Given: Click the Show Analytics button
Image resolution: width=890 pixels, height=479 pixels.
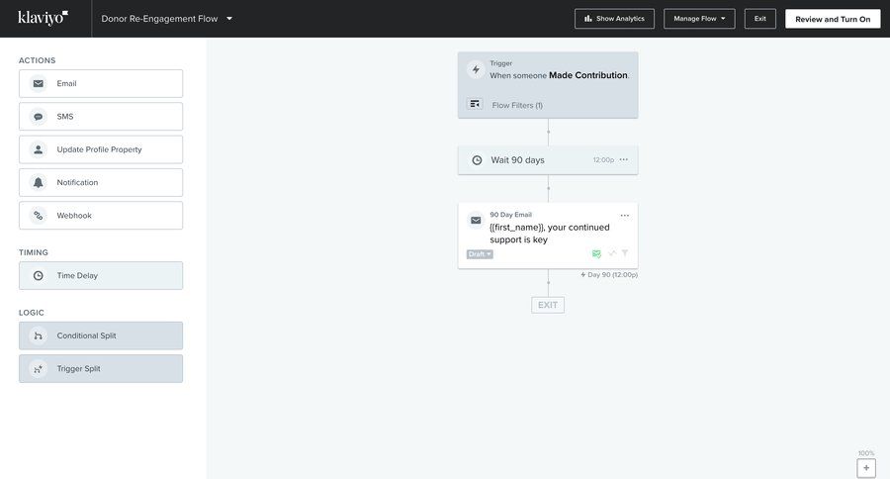Looking at the screenshot, I should 614,19.
